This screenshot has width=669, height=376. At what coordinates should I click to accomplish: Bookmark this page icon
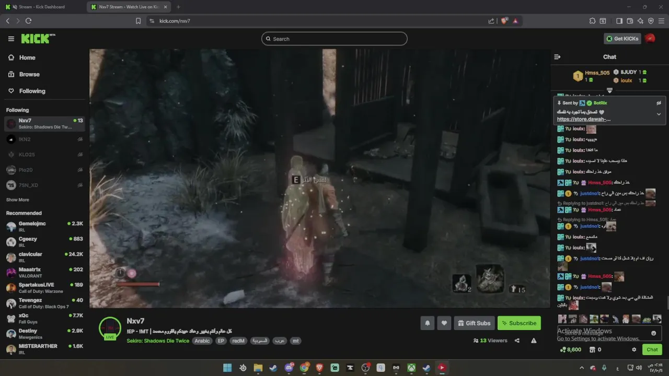138,21
